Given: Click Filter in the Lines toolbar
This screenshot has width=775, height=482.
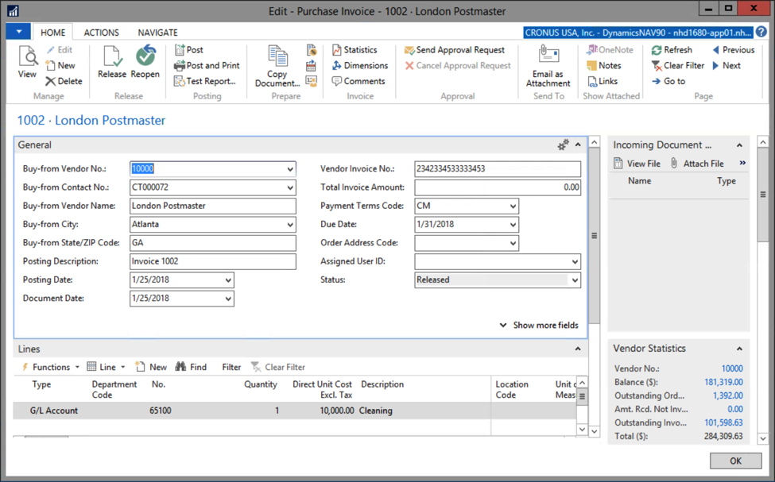Looking at the screenshot, I should (231, 367).
